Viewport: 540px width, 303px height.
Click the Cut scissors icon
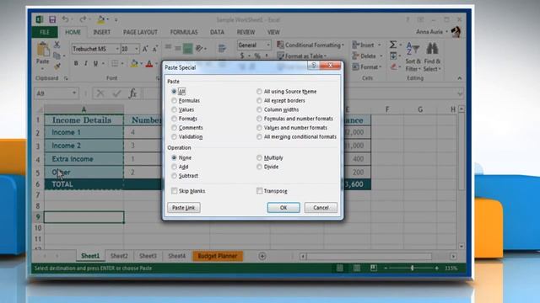click(57, 45)
